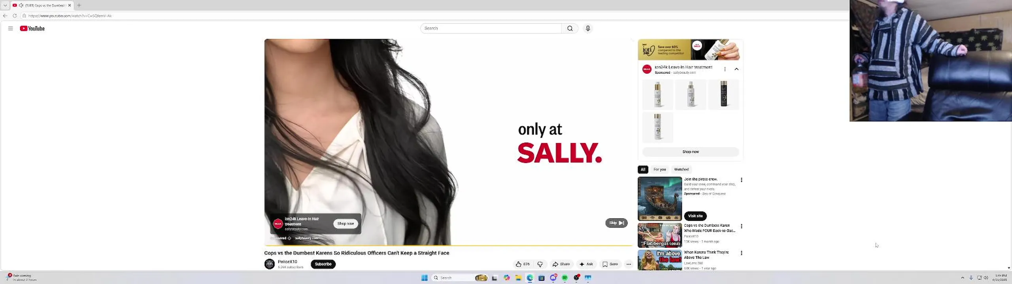Open sallybeauty.com link at bottom of ad
This screenshot has height=284, width=1012.
click(x=306, y=238)
